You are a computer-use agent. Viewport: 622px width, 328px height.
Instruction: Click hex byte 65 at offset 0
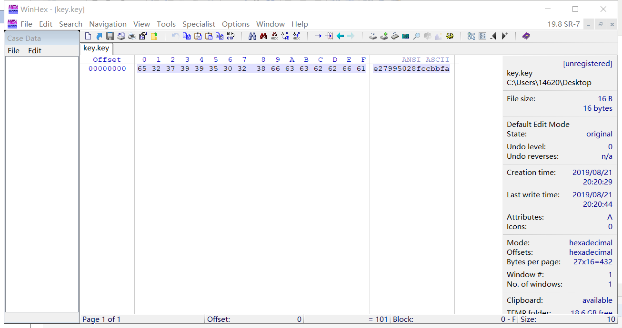click(142, 68)
